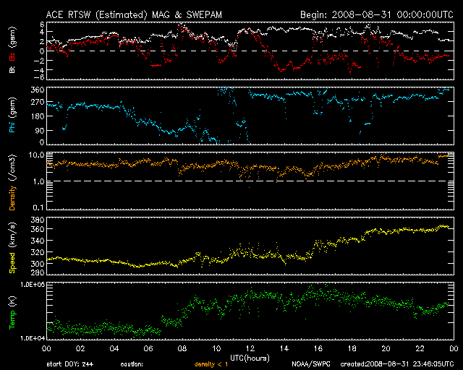Screen dimensions: 463x370
Task: Select the Begin: 2008-08-31 00:00:00UTC timestamp
Action: [x=377, y=15]
